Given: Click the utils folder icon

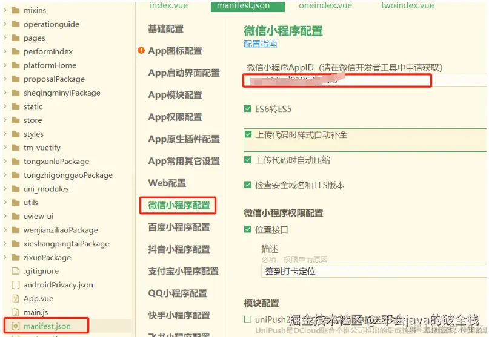Looking at the screenshot, I should (x=16, y=203).
